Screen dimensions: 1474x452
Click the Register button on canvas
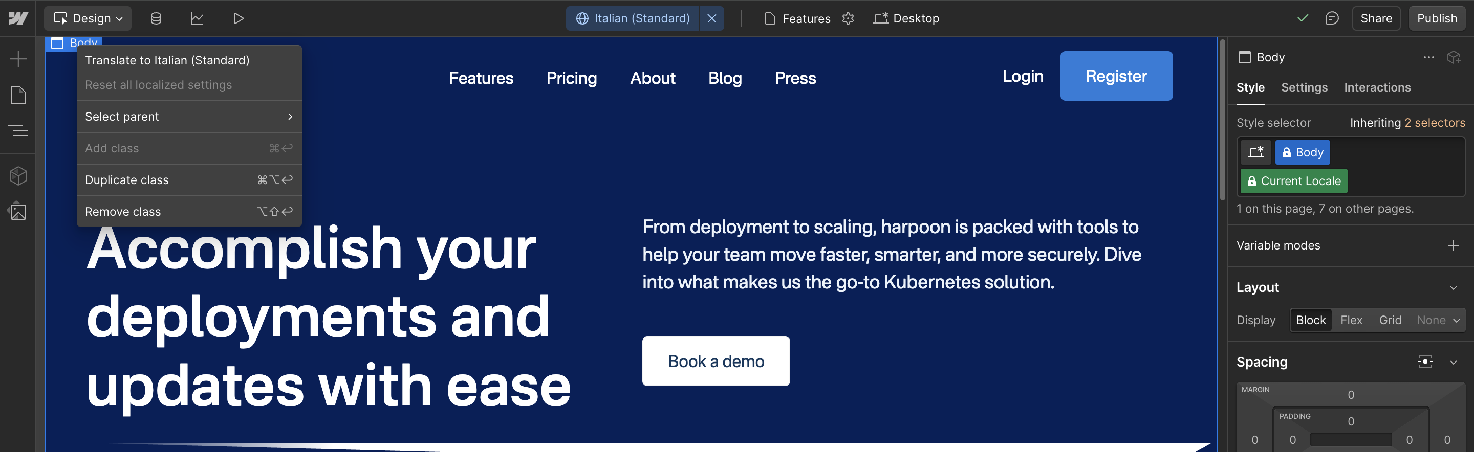pos(1116,76)
